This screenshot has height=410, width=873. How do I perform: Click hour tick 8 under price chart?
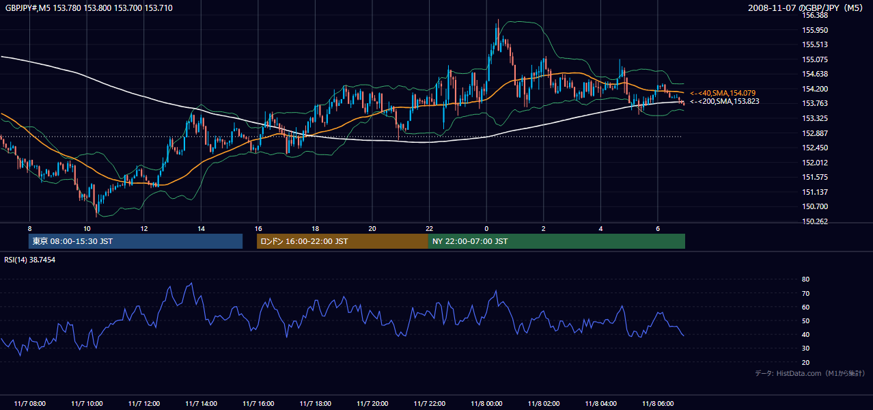(29, 228)
